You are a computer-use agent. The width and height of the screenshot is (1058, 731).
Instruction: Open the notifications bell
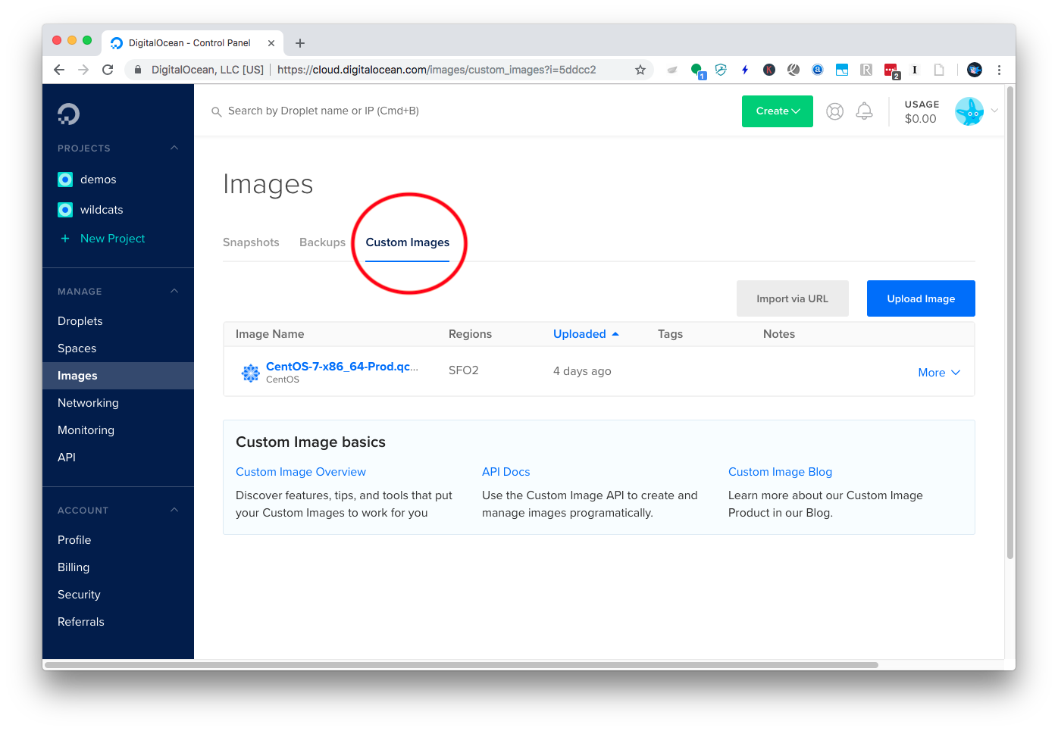(864, 111)
